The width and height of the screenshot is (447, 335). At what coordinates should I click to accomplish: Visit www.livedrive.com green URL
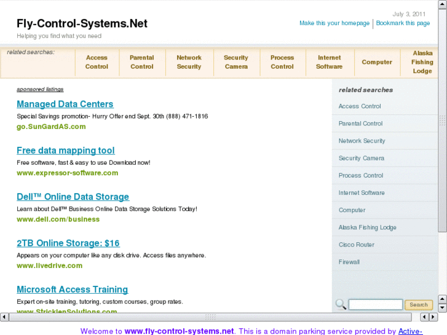[50, 266]
